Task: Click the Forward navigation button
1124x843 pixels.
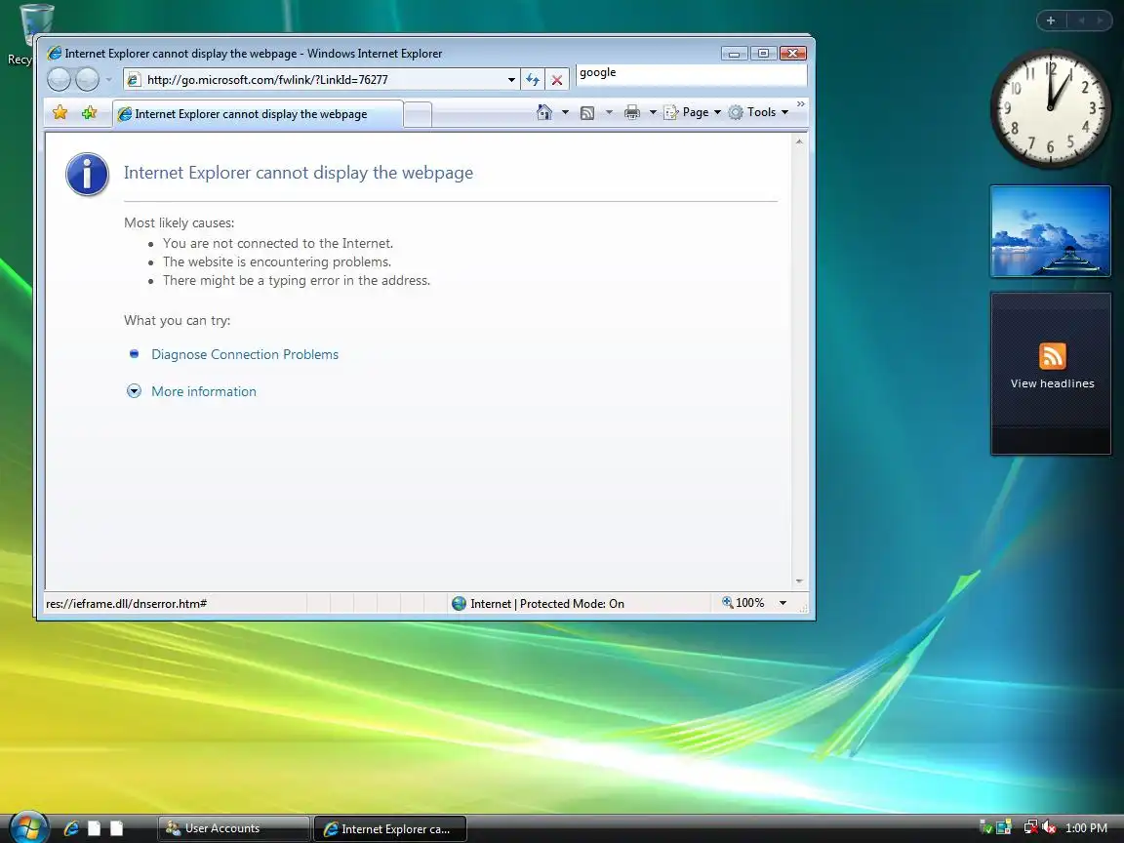Action: (x=88, y=79)
